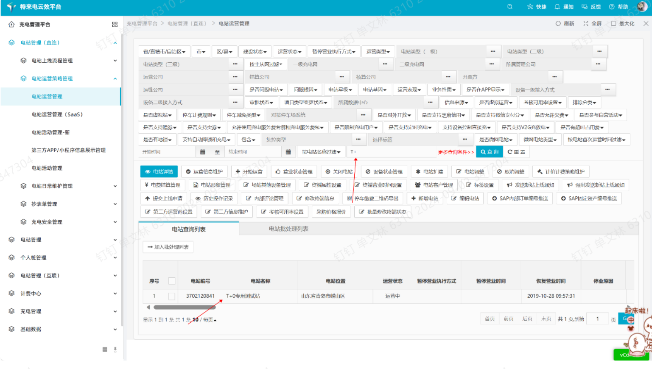Click the 帮助 help icon
The height and width of the screenshot is (369, 652).
(612, 7)
